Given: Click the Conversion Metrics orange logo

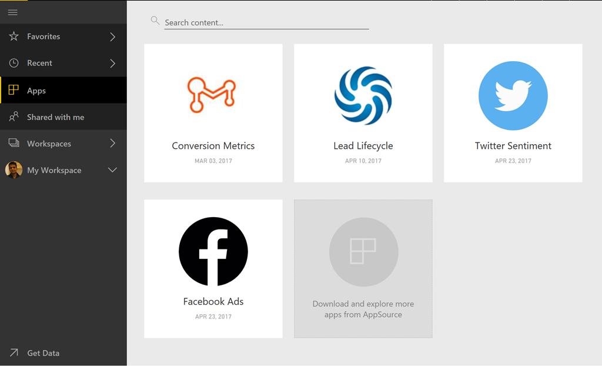Looking at the screenshot, I should [x=211, y=95].
